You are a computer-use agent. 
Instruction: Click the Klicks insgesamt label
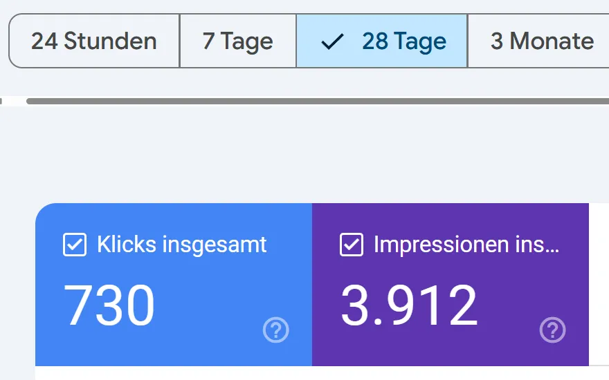pyautogui.click(x=182, y=245)
